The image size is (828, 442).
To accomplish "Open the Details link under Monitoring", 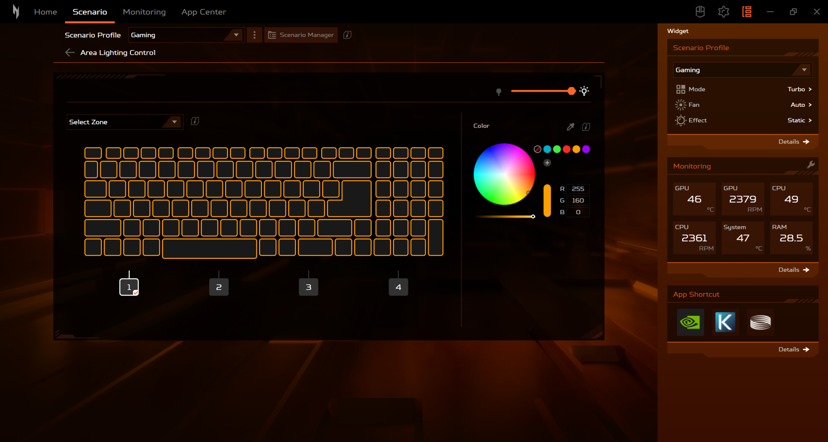I will coord(794,270).
